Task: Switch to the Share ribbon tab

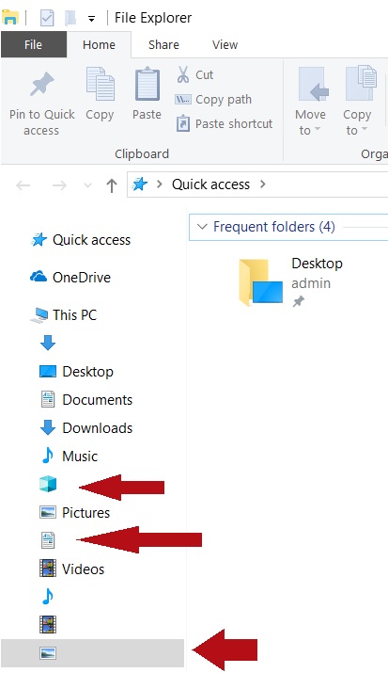Action: pyautogui.click(x=163, y=44)
